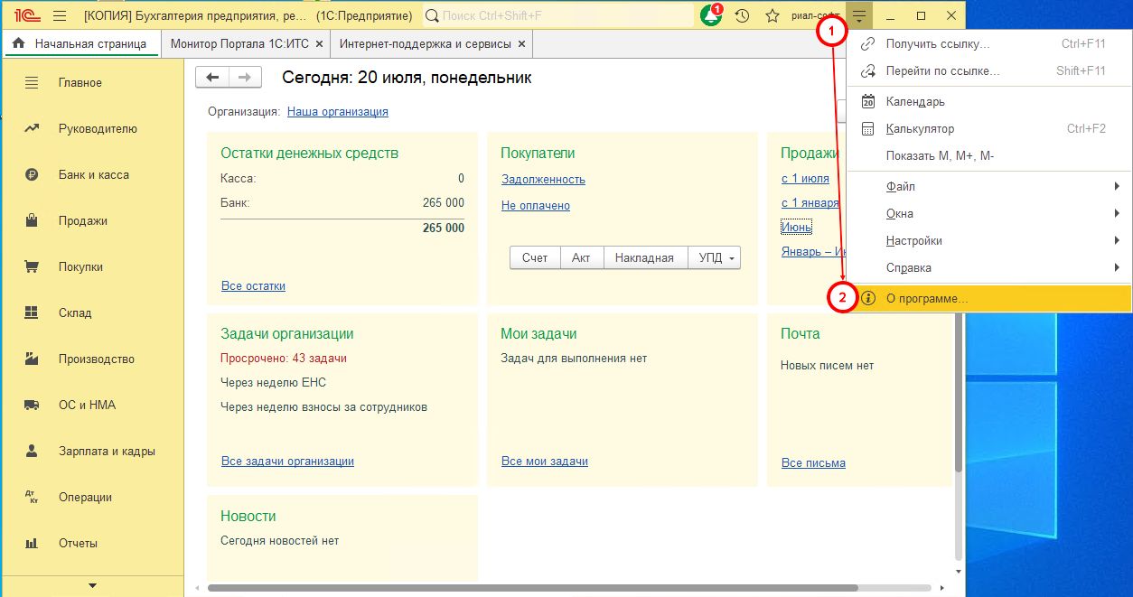The width and height of the screenshot is (1133, 597).
Task: Expand the Файл submenu
Action: coord(988,186)
